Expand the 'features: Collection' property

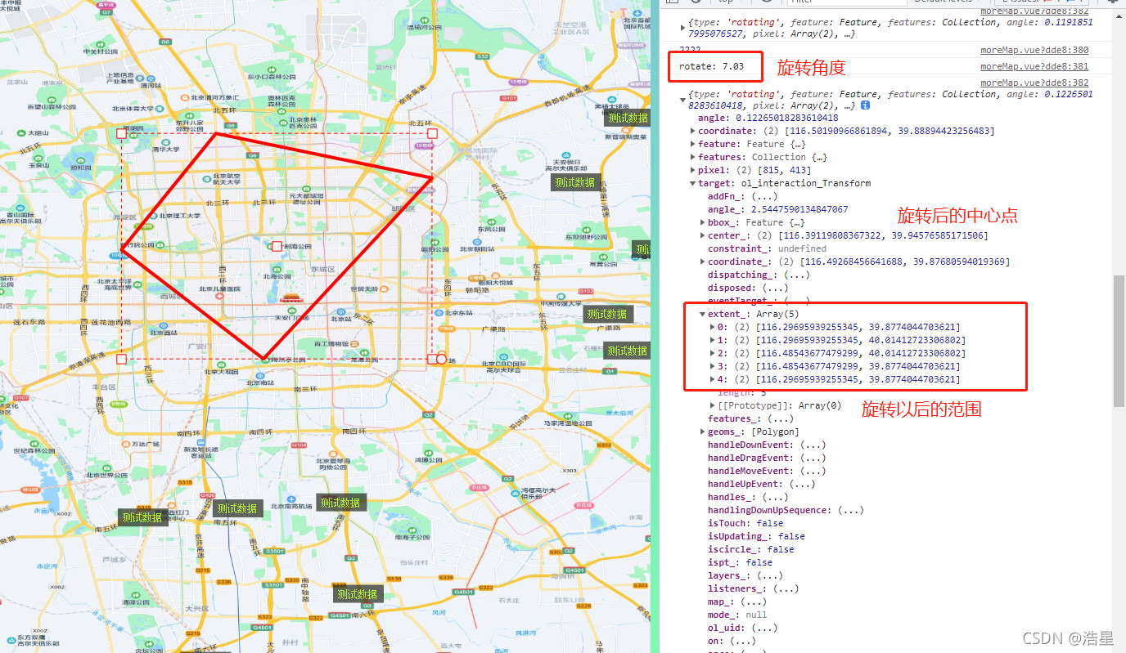click(693, 157)
